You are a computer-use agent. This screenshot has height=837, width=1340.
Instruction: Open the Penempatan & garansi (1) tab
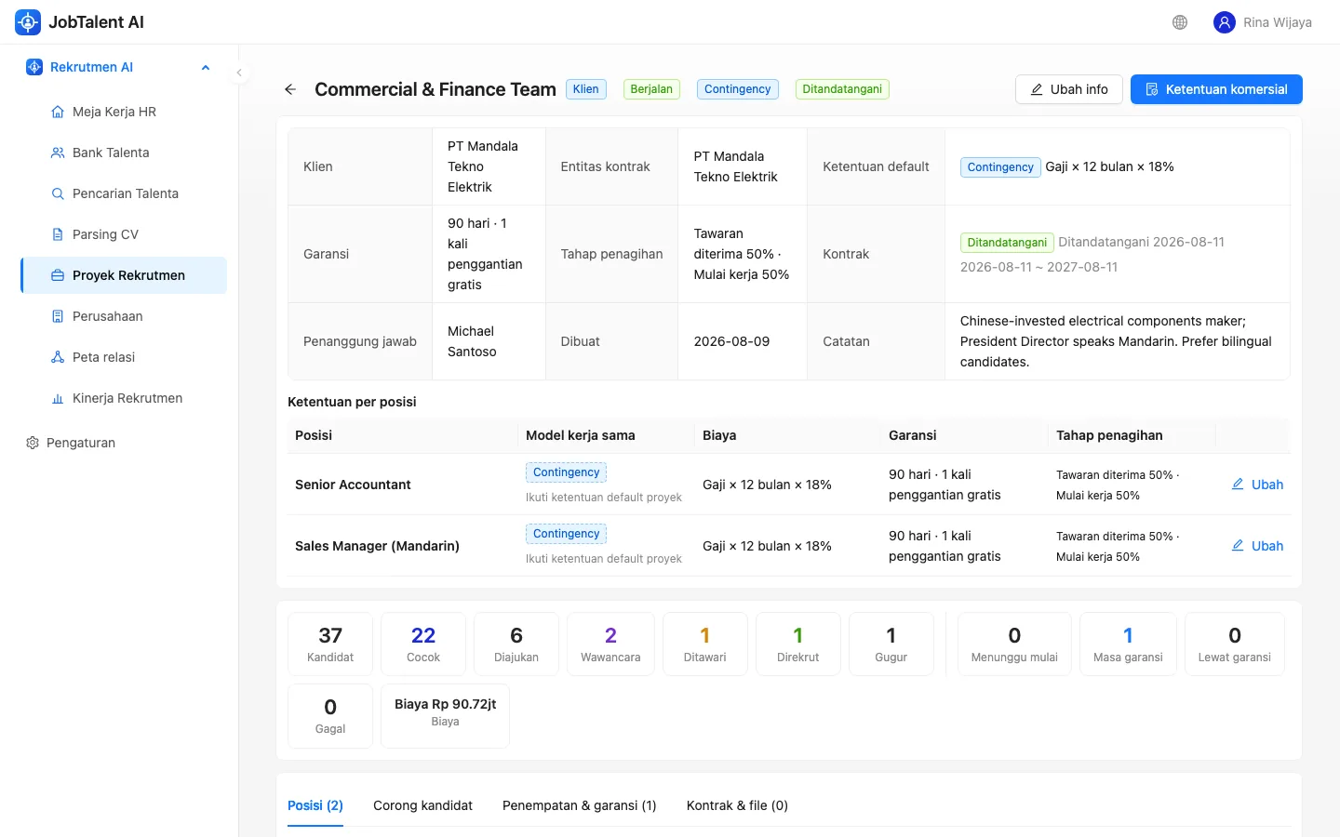coord(580,805)
